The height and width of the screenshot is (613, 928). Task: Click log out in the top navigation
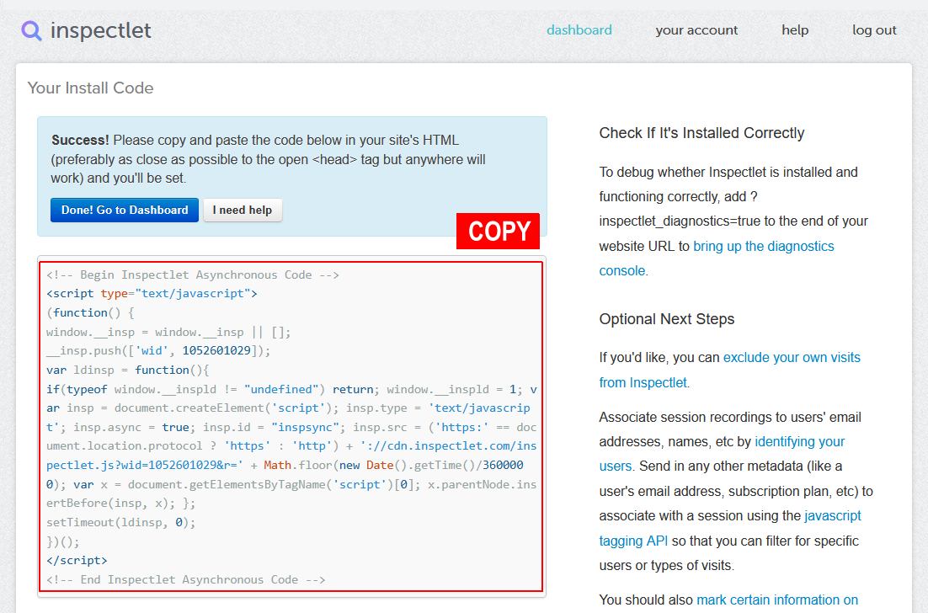(x=874, y=30)
